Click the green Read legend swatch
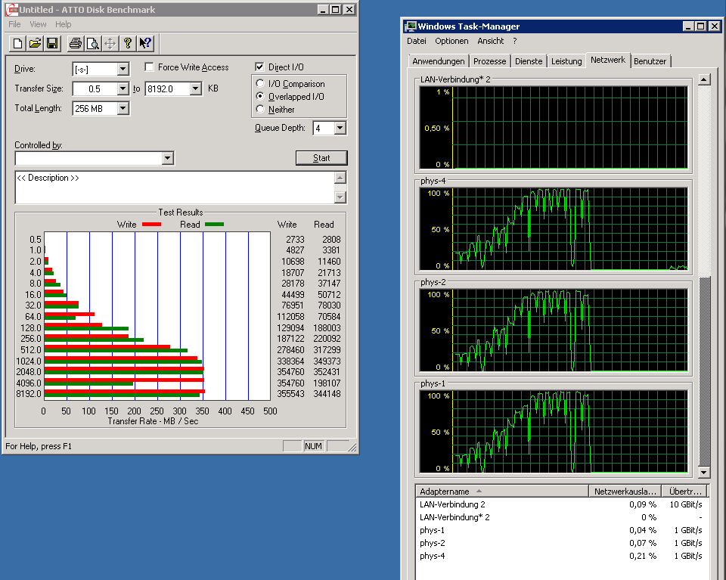The image size is (726, 580). pos(214,224)
